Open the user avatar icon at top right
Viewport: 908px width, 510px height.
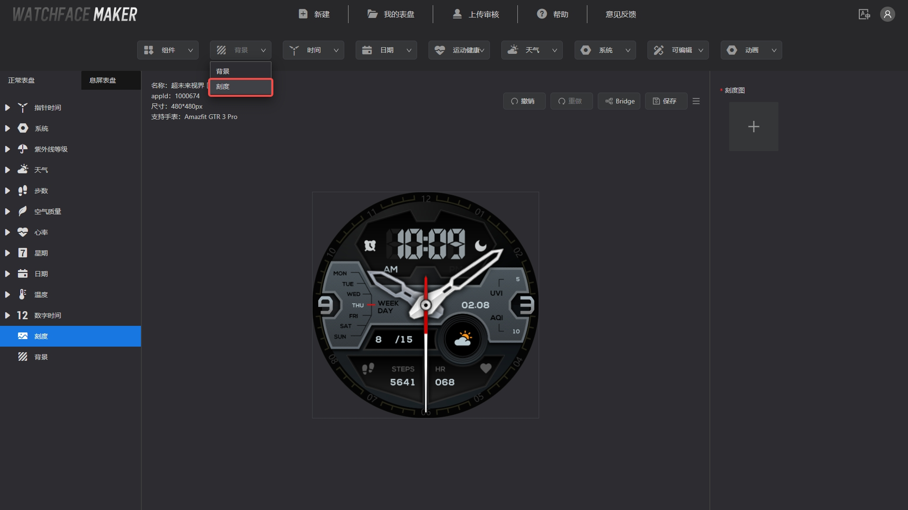click(x=888, y=14)
